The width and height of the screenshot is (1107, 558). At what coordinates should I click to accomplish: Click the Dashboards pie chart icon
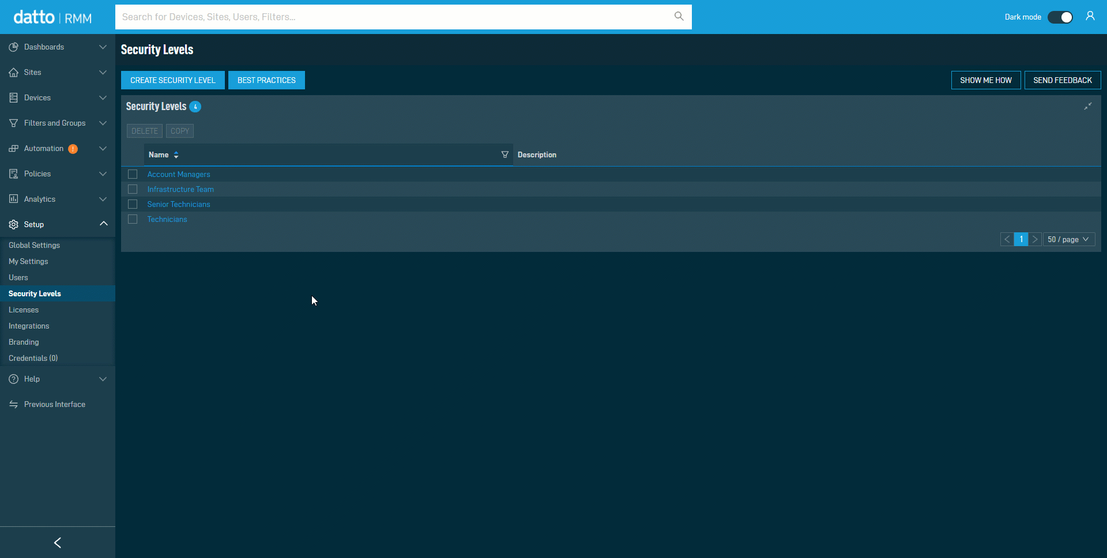click(x=13, y=47)
